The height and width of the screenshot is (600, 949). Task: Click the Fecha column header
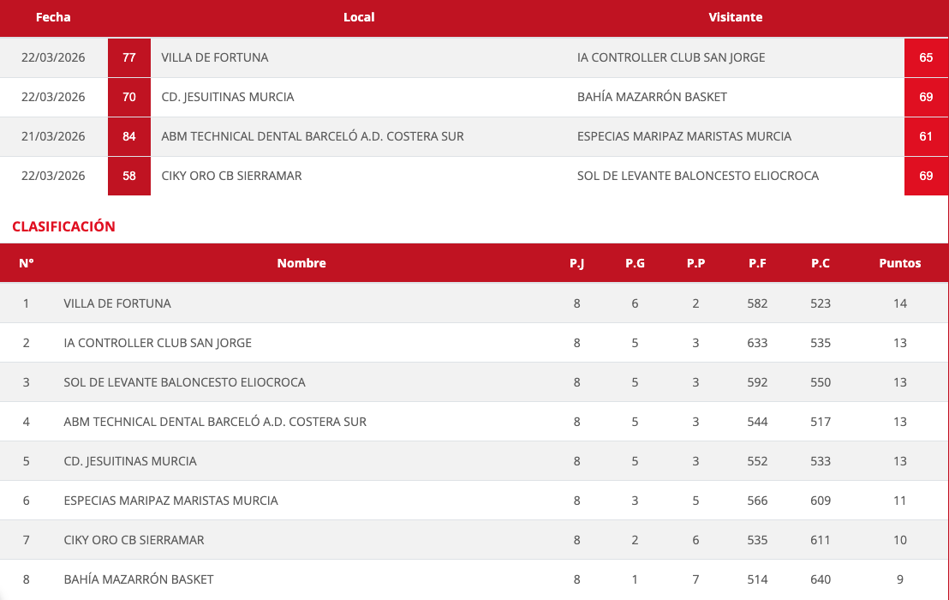[x=53, y=17]
